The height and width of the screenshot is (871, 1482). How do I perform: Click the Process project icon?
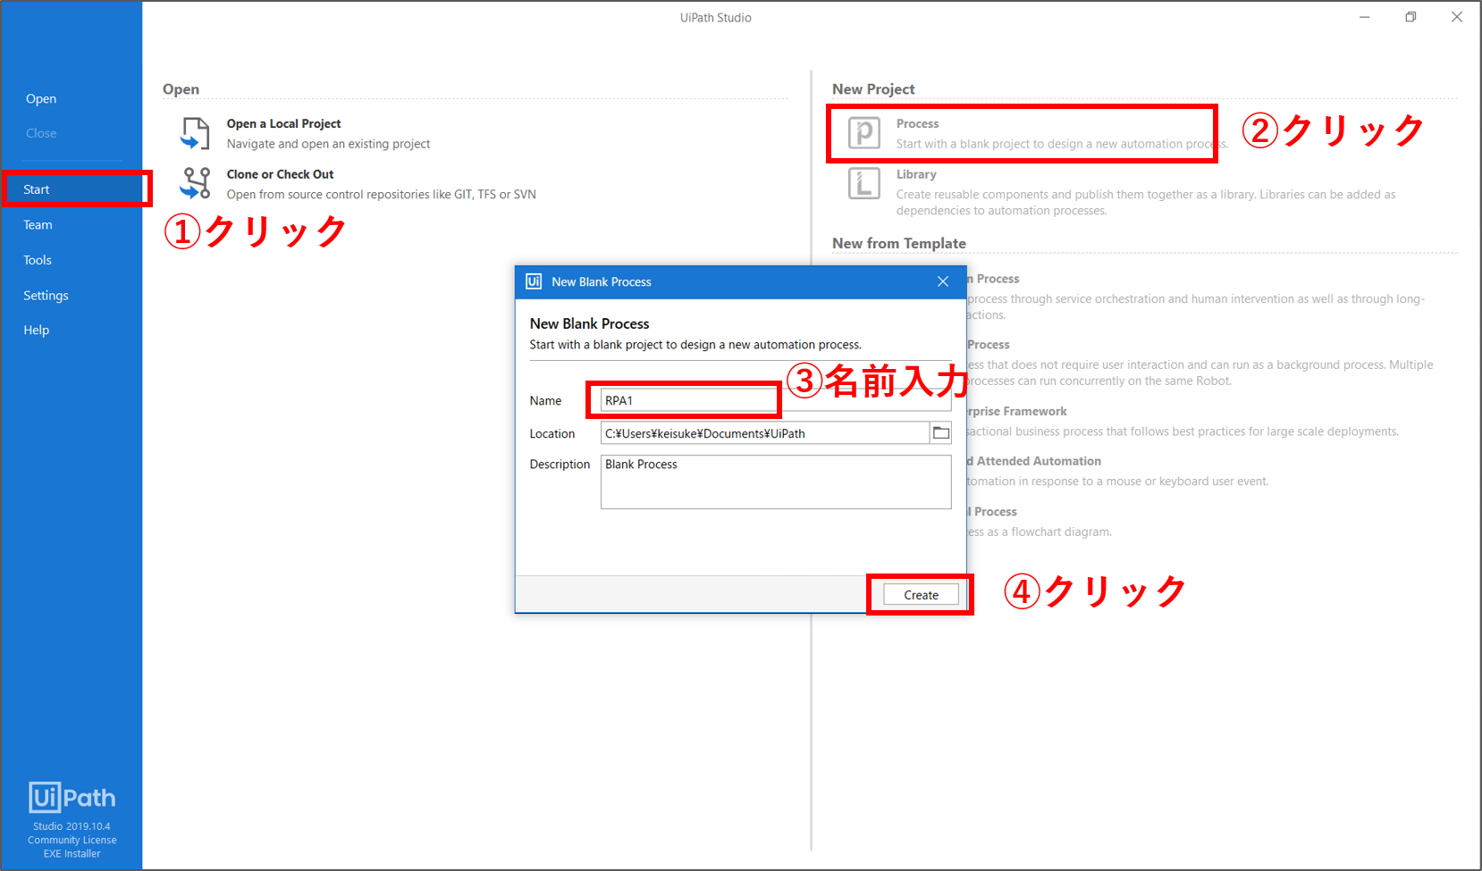(863, 133)
